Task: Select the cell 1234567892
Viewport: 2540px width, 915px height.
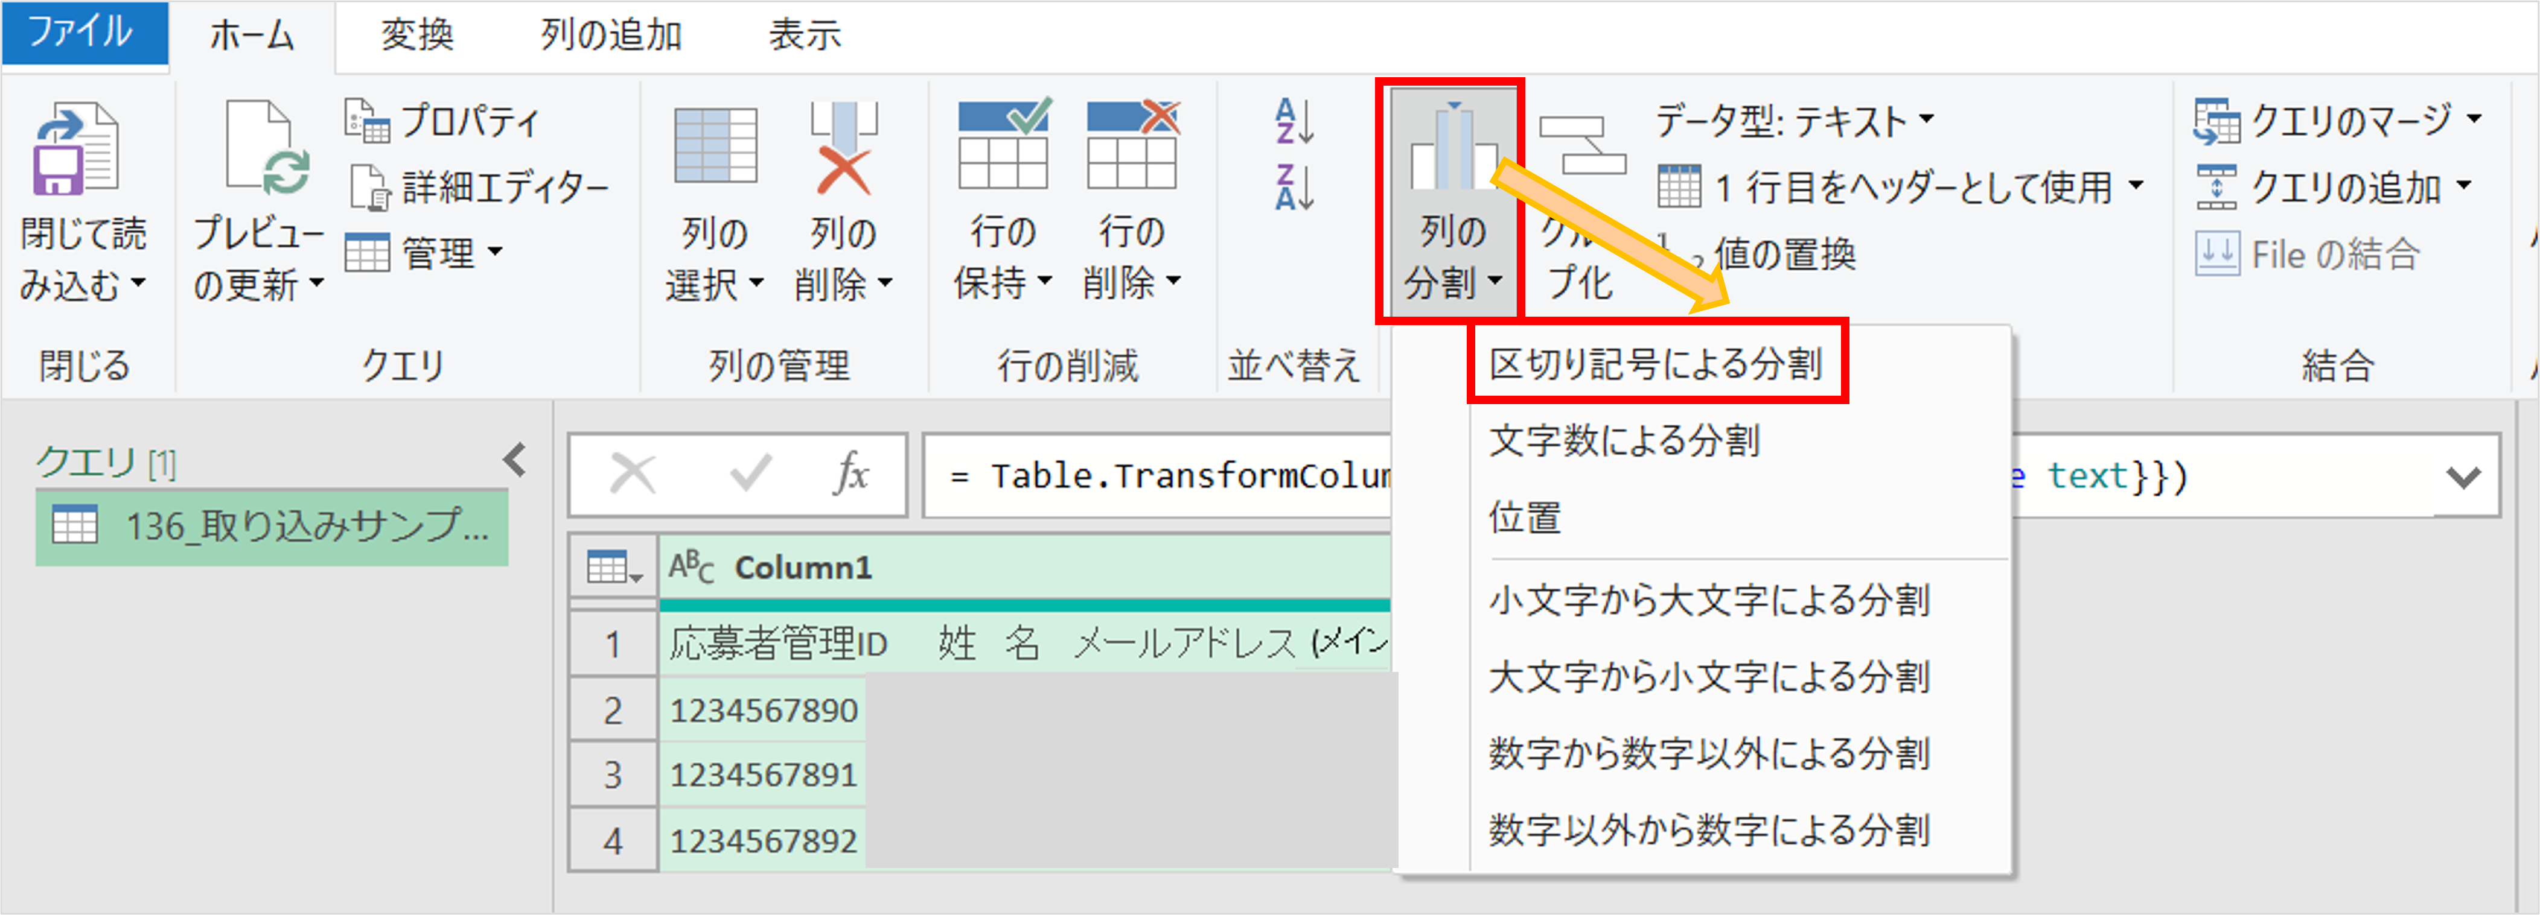Action: (763, 841)
